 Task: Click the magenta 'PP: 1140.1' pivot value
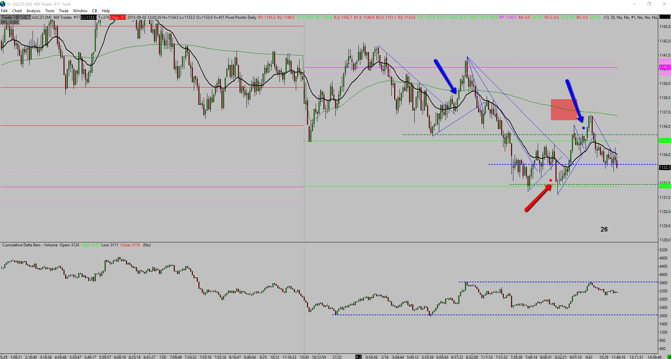tap(508, 17)
